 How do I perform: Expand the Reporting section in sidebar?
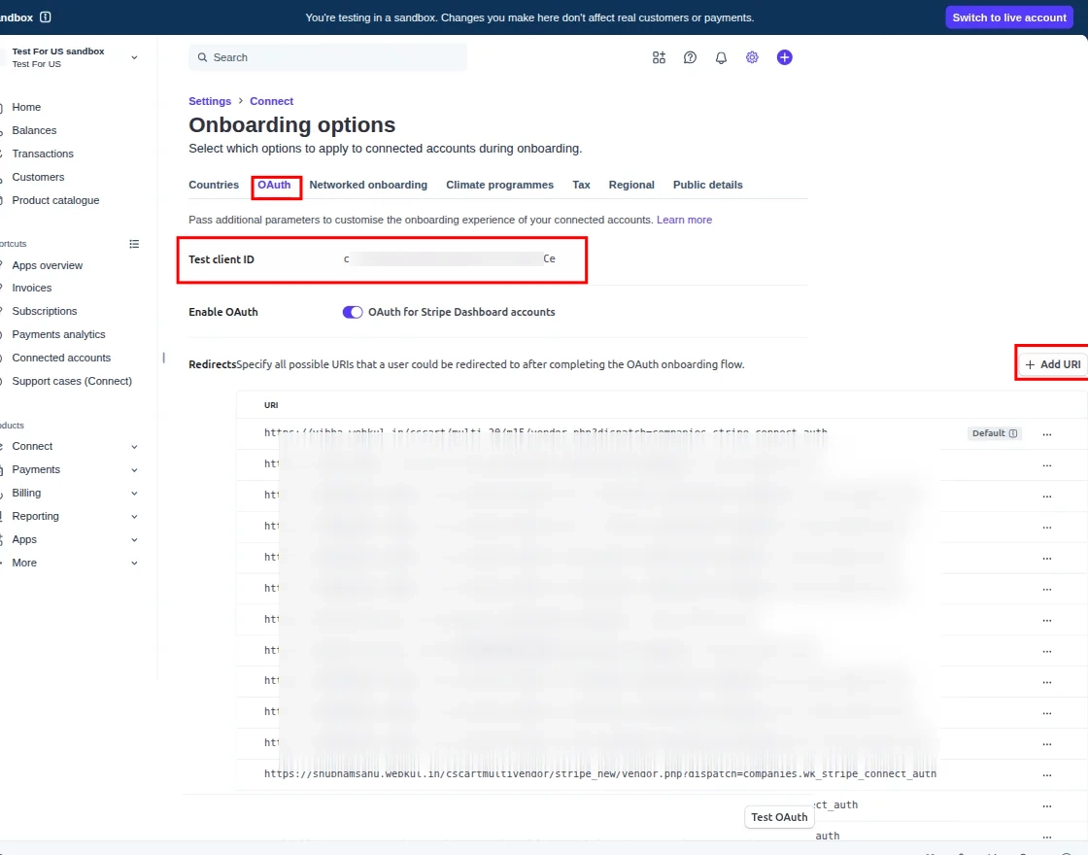point(134,516)
